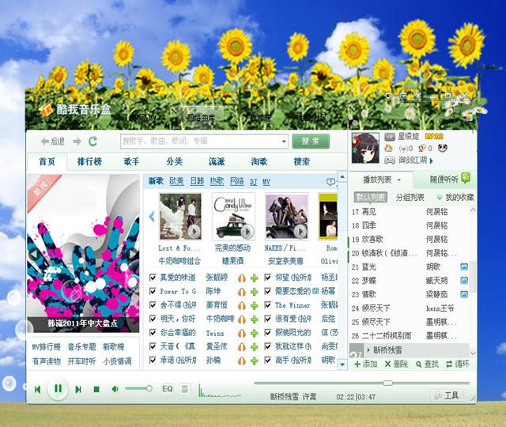Pause playback with the pause button

pyautogui.click(x=57, y=389)
